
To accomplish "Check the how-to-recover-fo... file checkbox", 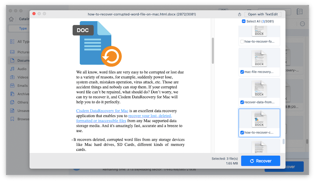I will 242,42.
